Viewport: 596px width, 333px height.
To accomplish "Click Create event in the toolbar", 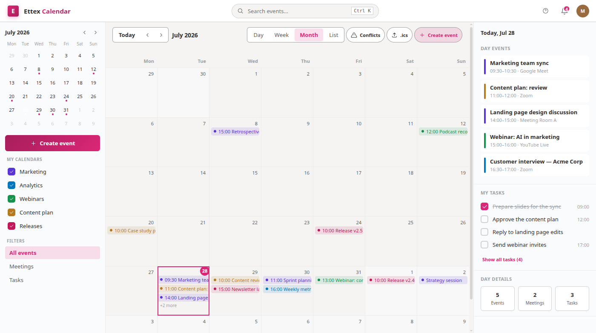I will (438, 35).
